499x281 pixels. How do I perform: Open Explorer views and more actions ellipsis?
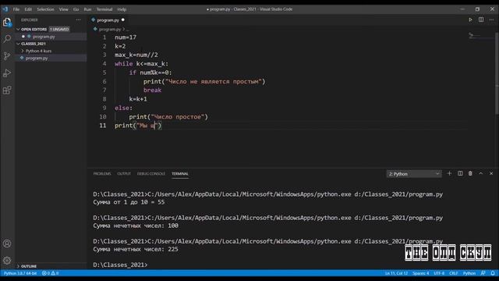(x=78, y=20)
